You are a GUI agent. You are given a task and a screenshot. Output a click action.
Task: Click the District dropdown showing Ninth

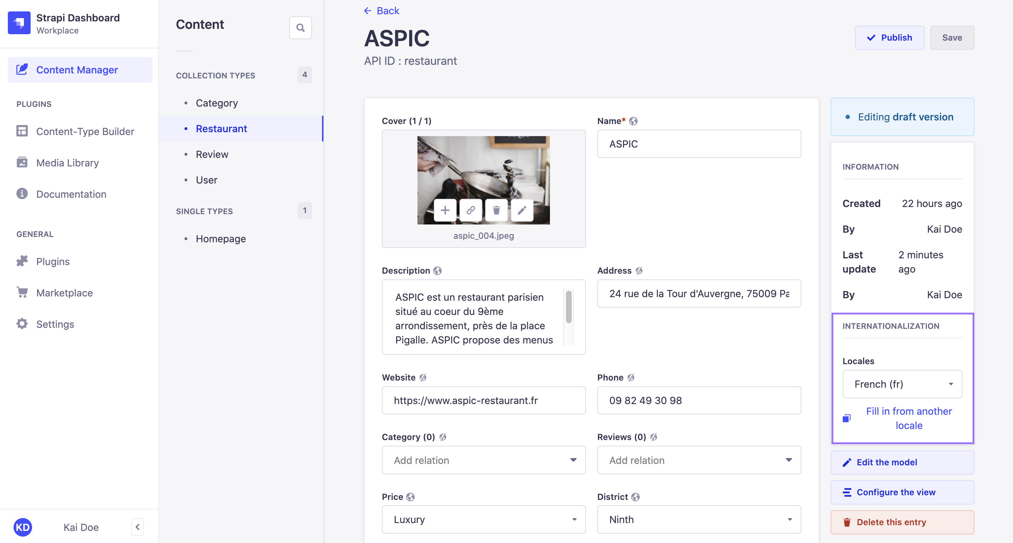(x=700, y=519)
